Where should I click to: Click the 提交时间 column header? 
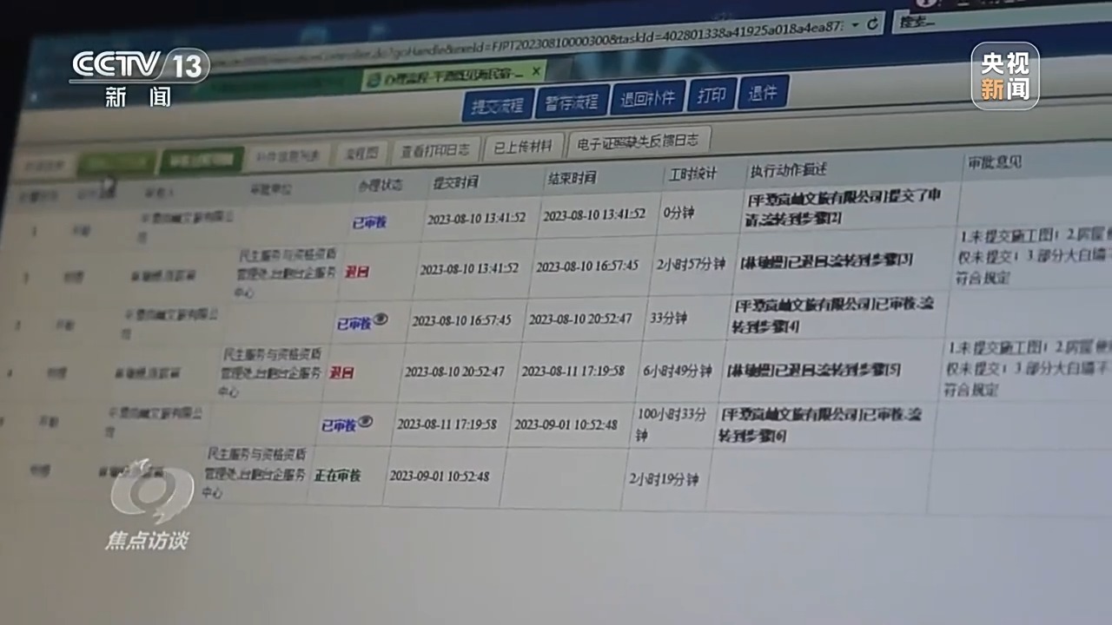pos(456,182)
